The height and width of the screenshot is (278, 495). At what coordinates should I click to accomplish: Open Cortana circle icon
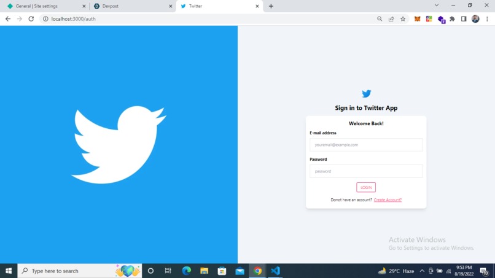coord(150,271)
